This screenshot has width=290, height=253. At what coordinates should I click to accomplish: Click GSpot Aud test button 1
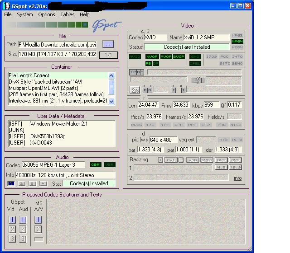[x=23, y=220]
